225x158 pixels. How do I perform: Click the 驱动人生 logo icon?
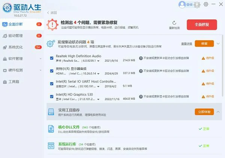(x=7, y=7)
